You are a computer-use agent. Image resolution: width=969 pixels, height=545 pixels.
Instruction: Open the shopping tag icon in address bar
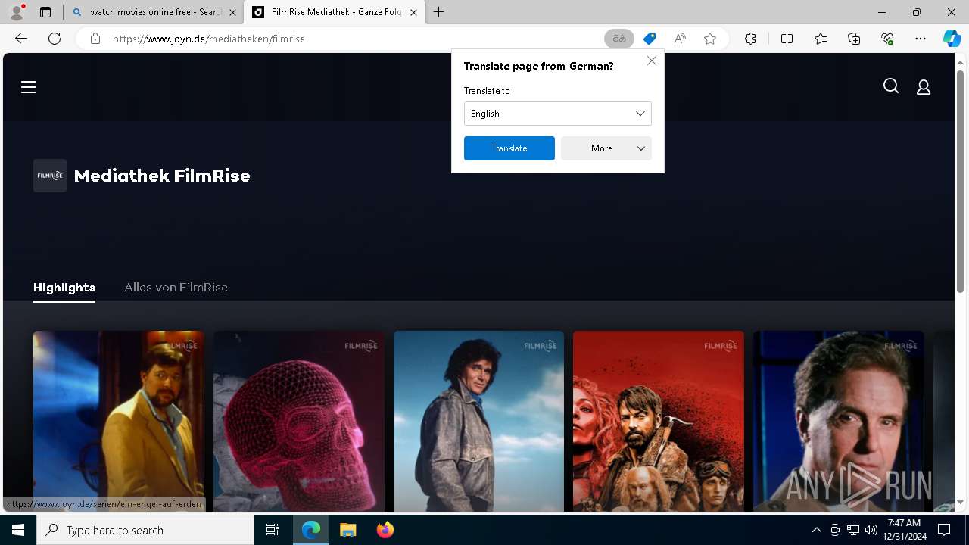pos(650,39)
